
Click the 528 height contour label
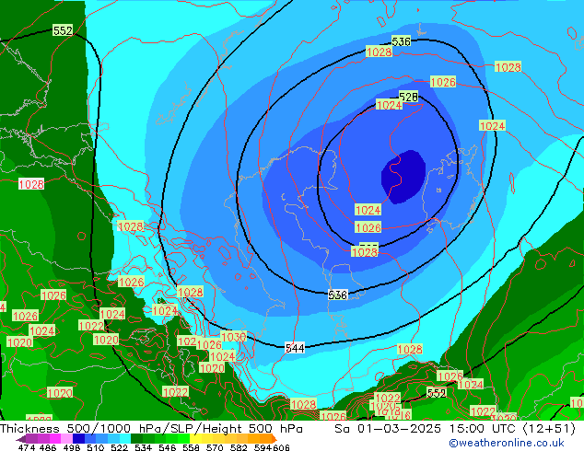[x=409, y=98]
